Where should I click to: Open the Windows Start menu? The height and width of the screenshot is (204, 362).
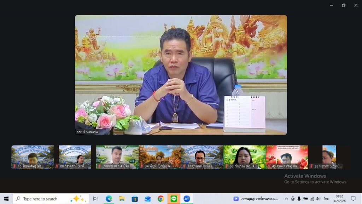point(6,199)
